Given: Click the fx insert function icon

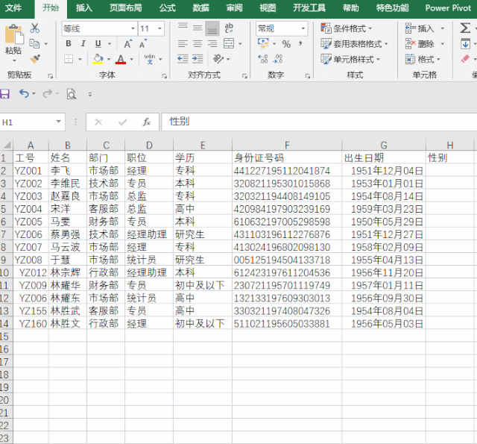Looking at the screenshot, I should (147, 122).
